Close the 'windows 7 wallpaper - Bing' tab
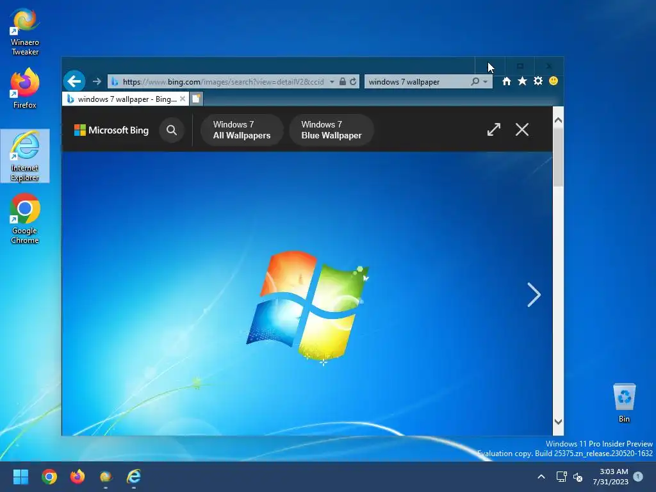The height and width of the screenshot is (492, 656). 183,99
